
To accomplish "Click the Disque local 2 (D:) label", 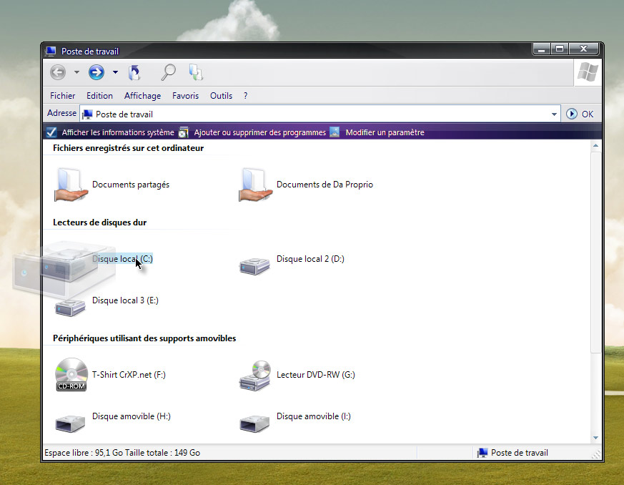I will 310,259.
